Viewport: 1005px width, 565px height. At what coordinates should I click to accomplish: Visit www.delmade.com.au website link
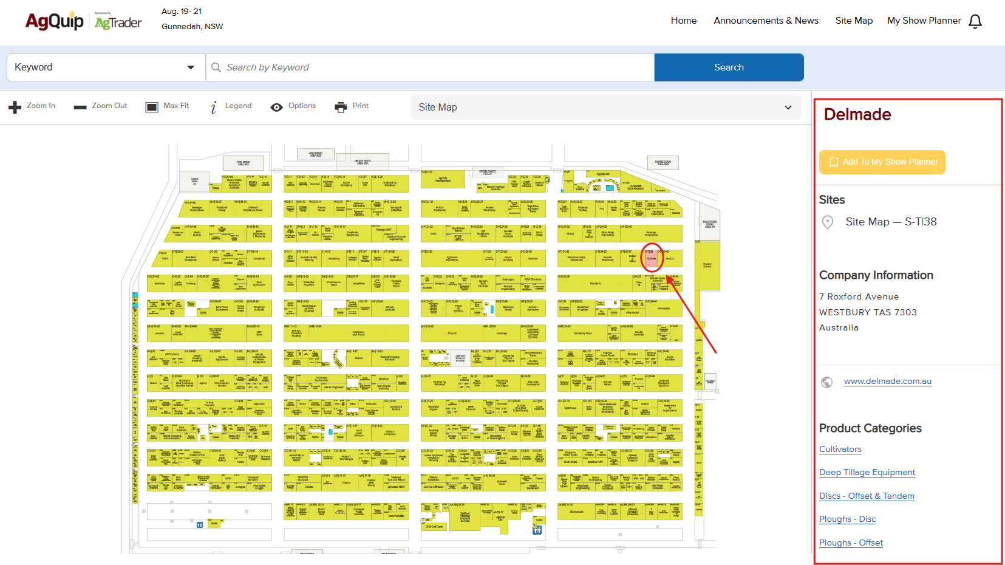tap(887, 382)
